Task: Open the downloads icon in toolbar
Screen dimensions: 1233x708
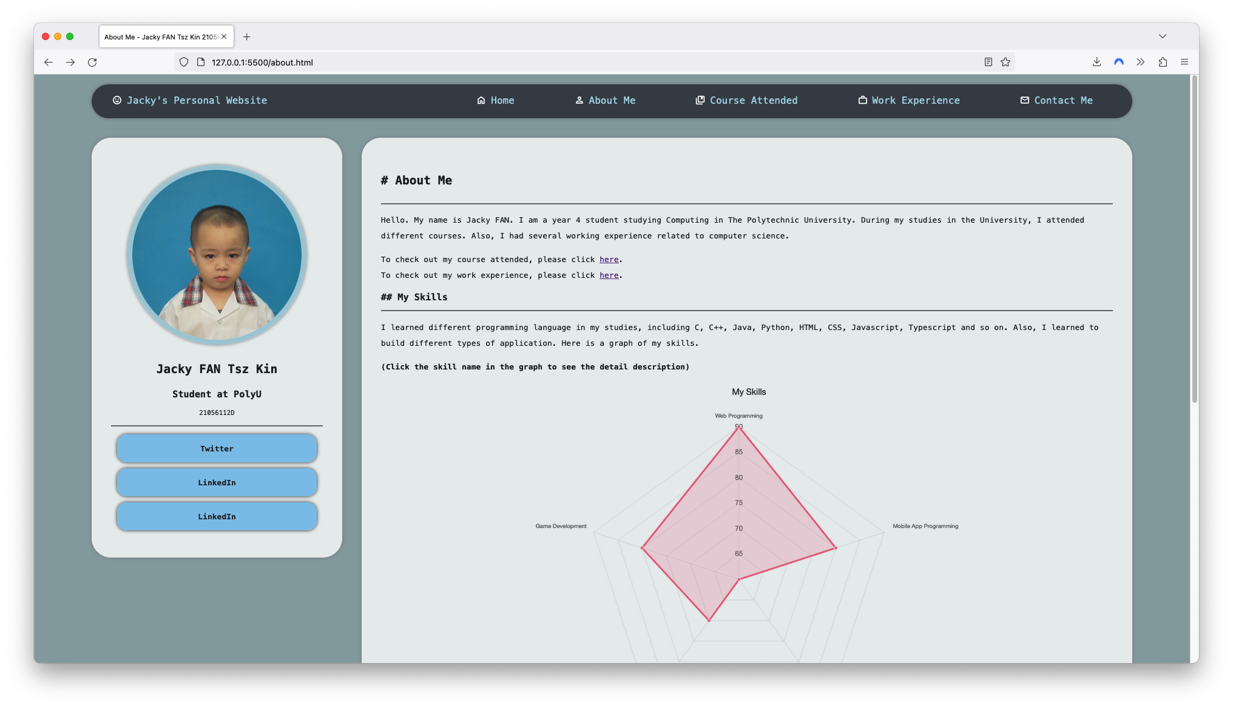Action: (1096, 62)
